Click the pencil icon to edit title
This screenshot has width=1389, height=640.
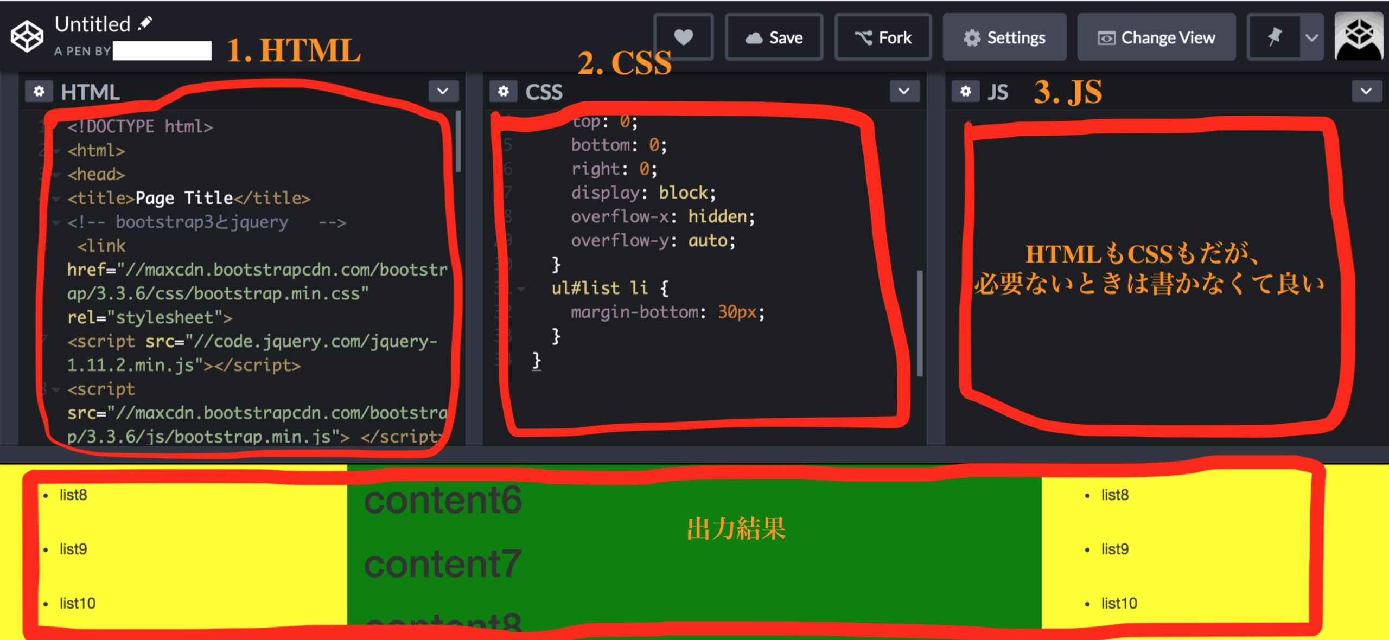(145, 23)
